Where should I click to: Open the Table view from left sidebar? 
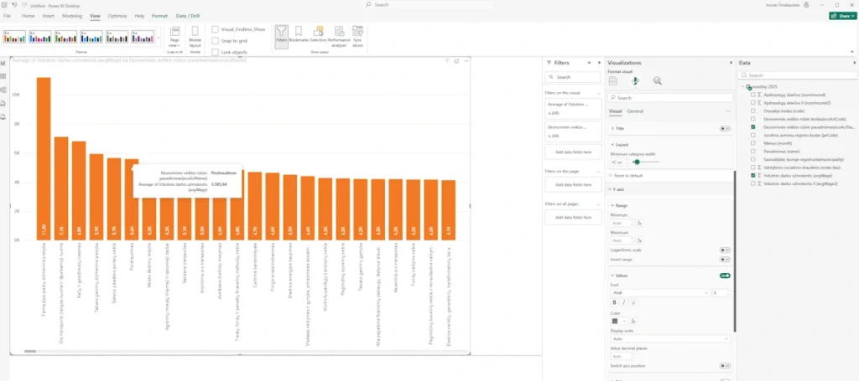coord(3,76)
